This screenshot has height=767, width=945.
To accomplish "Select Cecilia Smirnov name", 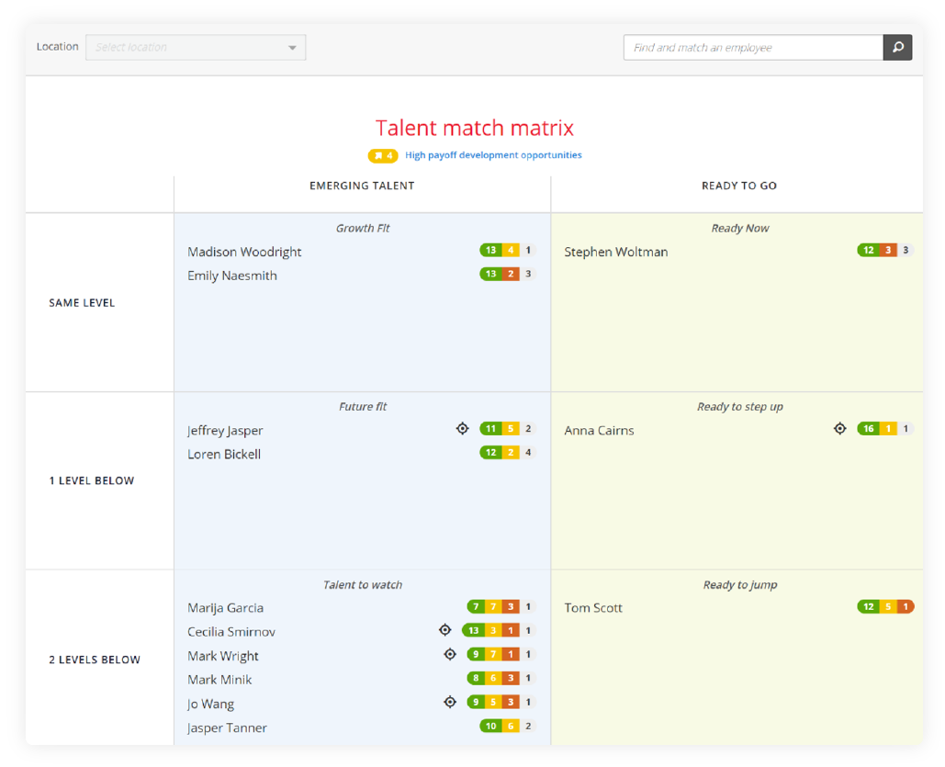I will click(231, 632).
